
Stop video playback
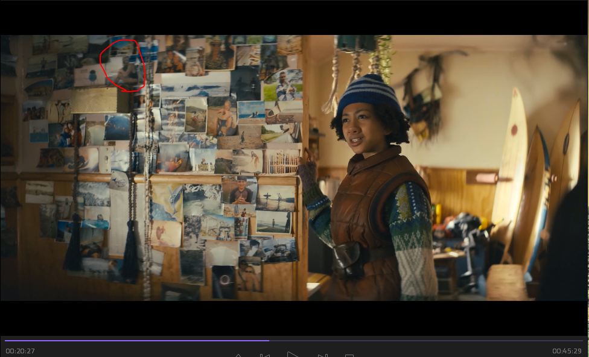[x=349, y=355]
